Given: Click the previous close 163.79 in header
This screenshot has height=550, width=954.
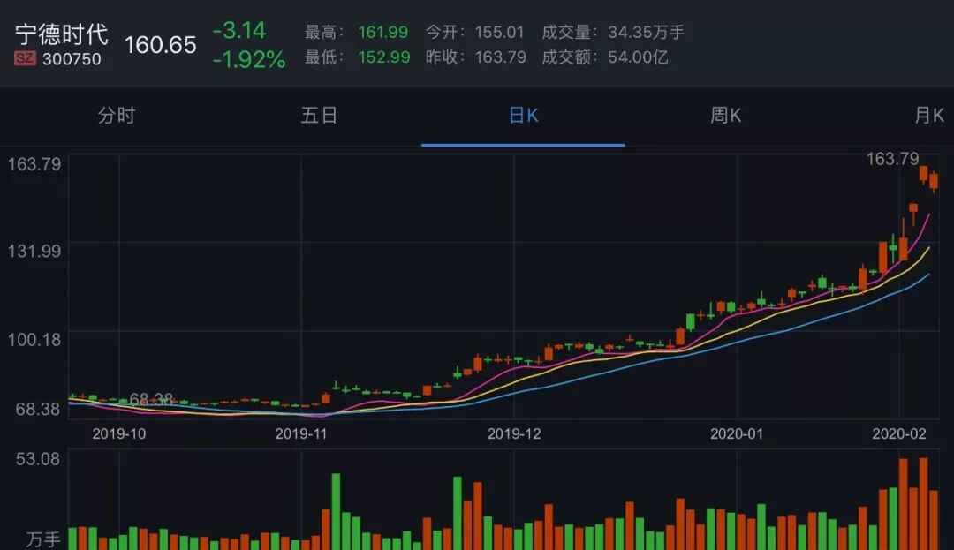Looking at the screenshot, I should click(x=500, y=57).
